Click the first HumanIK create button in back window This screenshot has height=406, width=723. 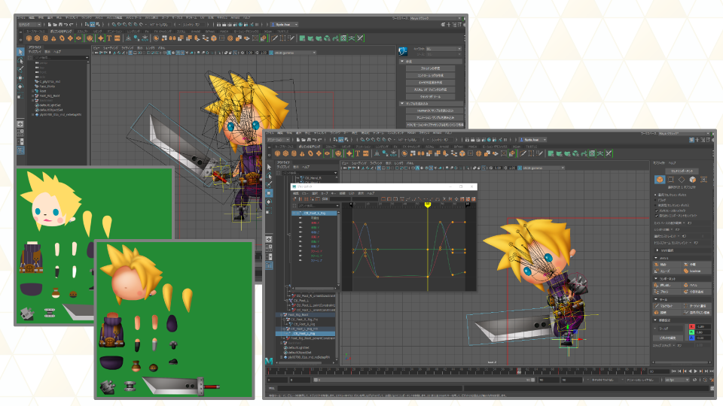pyautogui.click(x=430, y=68)
